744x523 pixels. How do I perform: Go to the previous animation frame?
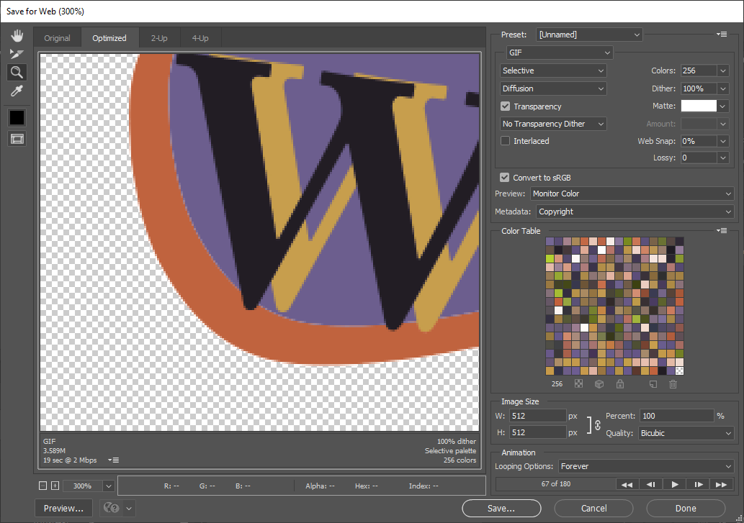pos(650,484)
